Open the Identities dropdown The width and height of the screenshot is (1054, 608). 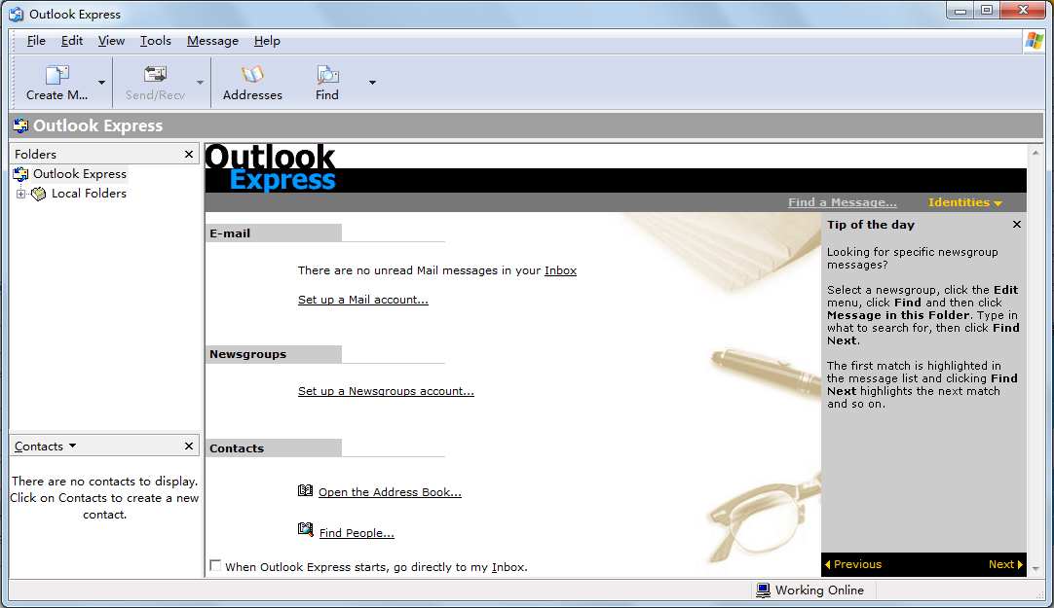click(x=965, y=202)
